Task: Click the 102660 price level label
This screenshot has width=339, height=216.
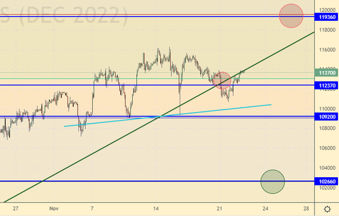Action: [x=327, y=182]
